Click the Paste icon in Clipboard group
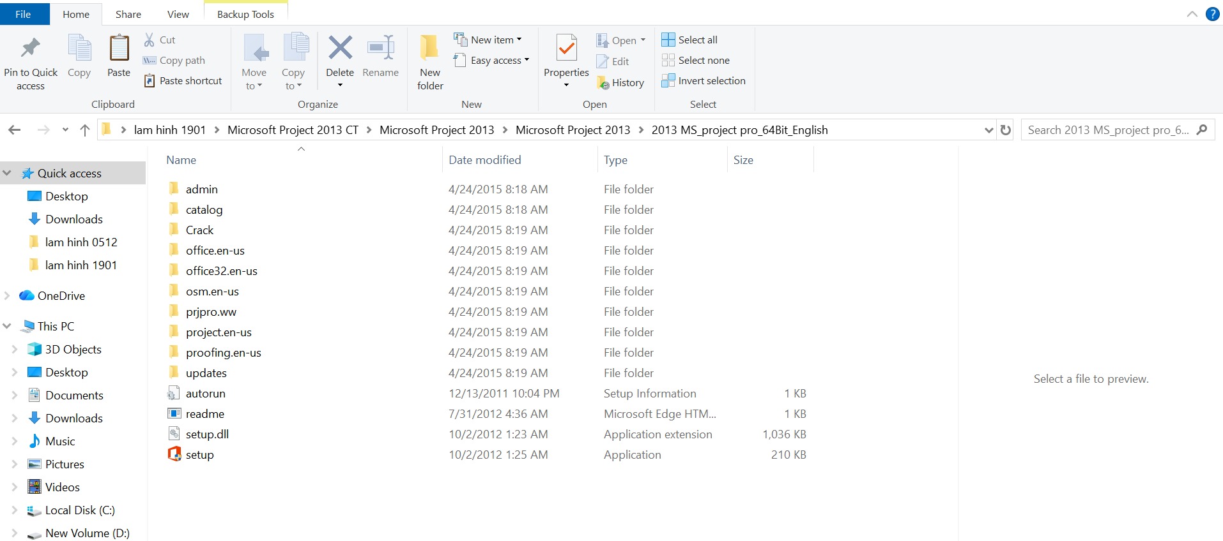Viewport: 1223px width, 541px height. [119, 48]
